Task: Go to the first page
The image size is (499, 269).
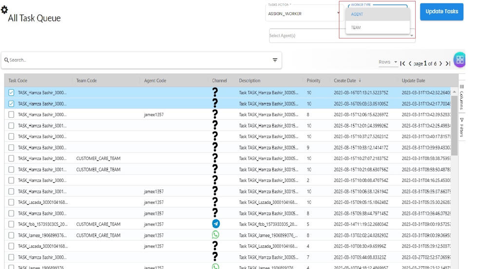Action: [403, 64]
